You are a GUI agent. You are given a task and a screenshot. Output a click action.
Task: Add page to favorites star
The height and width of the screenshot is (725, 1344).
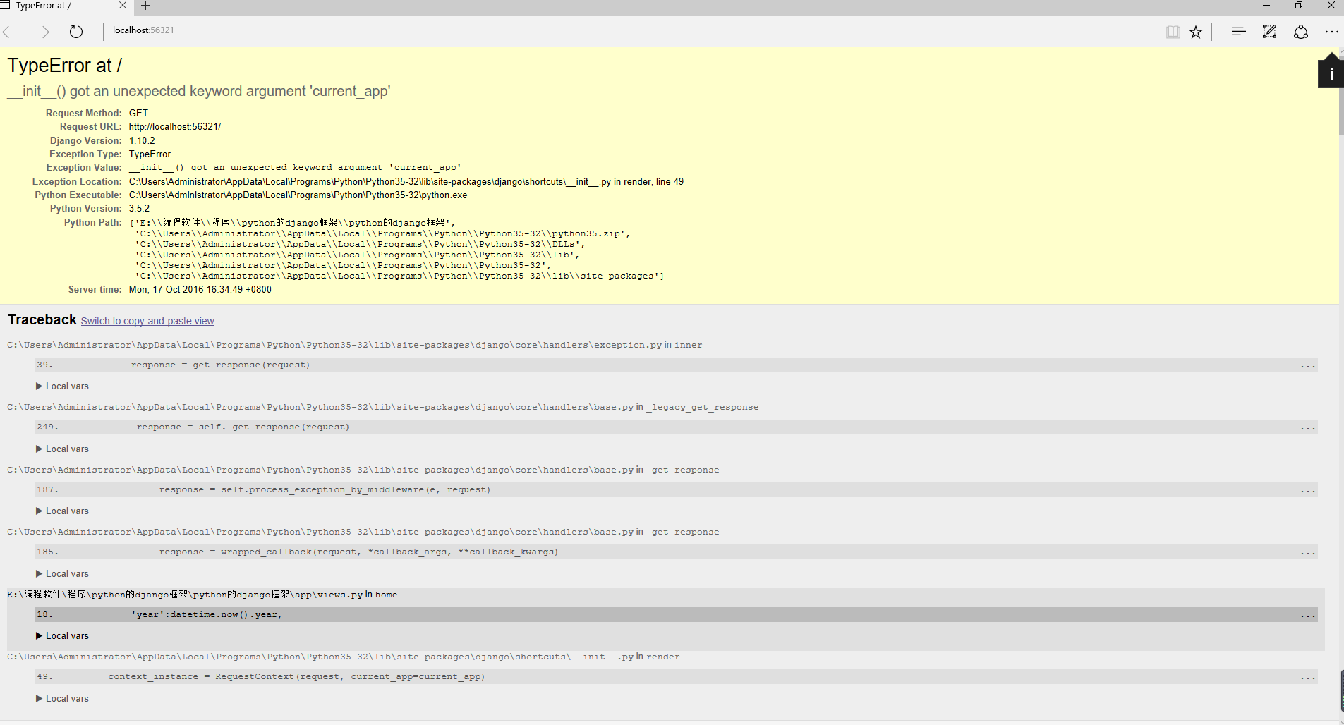click(x=1196, y=32)
